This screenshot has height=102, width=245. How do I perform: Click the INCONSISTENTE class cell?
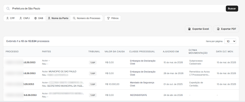[x=138, y=95]
